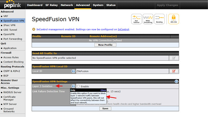Click "No VPN Connection Defined" row
Image resolution: width=208 pixels, height=117 pixels.
pos(105,40)
